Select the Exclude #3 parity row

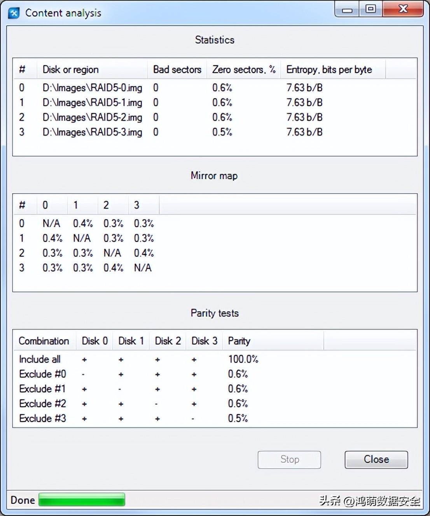point(42,418)
